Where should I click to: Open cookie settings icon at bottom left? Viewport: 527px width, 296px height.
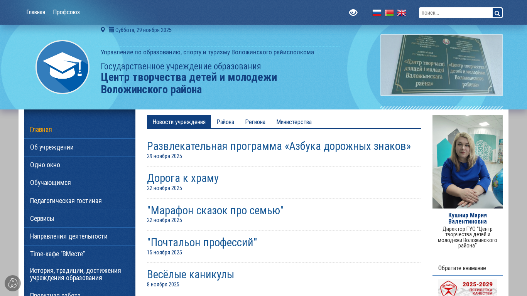[13, 283]
